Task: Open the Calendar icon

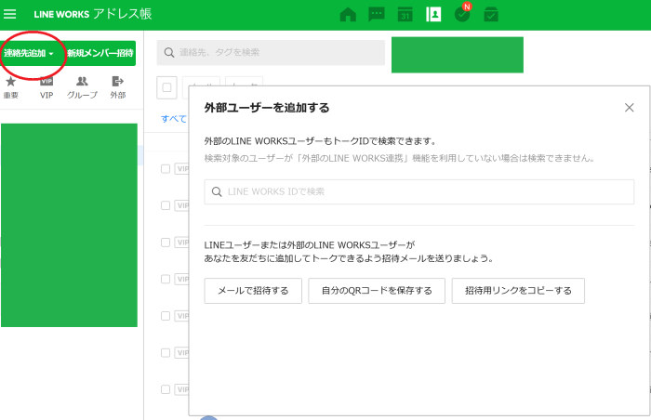Action: tap(405, 15)
